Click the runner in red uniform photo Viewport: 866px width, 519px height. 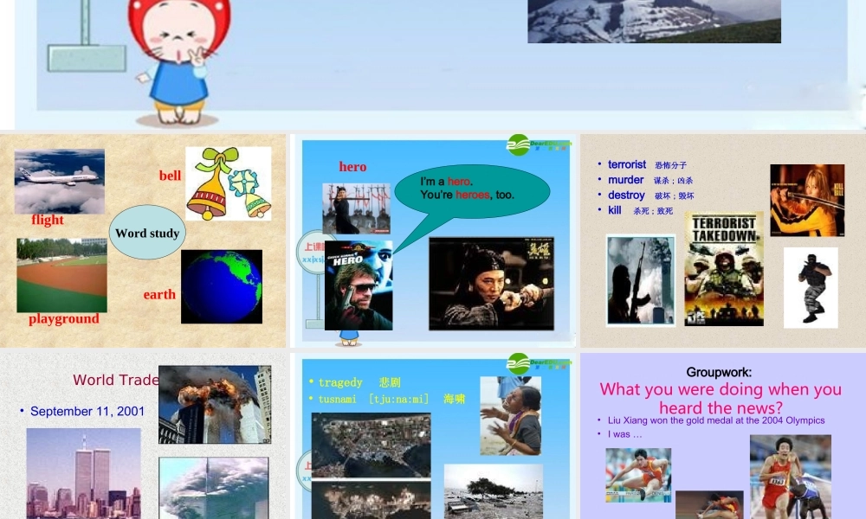pos(791,477)
